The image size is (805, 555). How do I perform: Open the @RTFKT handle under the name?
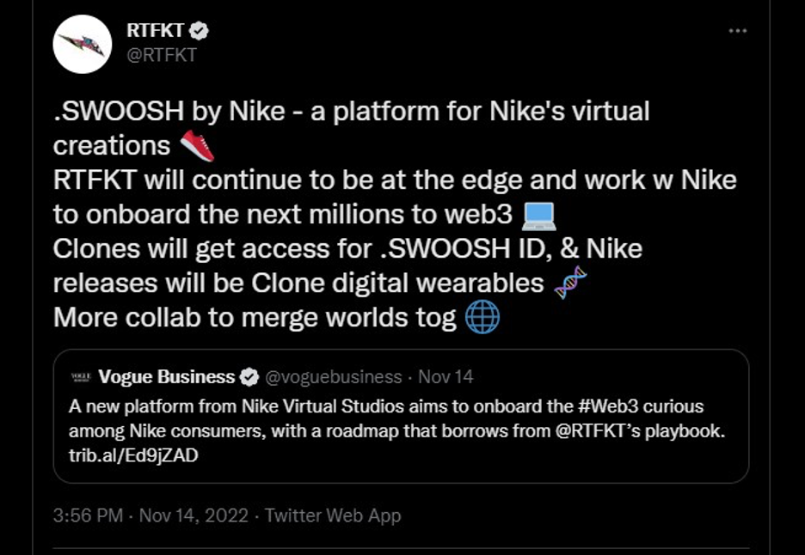[x=162, y=55]
